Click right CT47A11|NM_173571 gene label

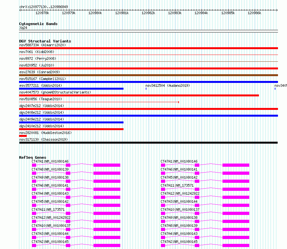[177, 185]
